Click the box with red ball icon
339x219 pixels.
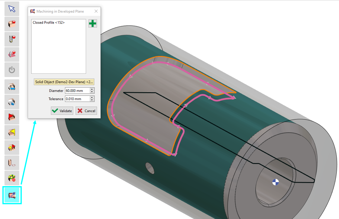12,24
